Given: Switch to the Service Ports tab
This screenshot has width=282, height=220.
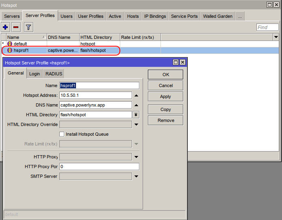Looking at the screenshot, I should [184, 16].
